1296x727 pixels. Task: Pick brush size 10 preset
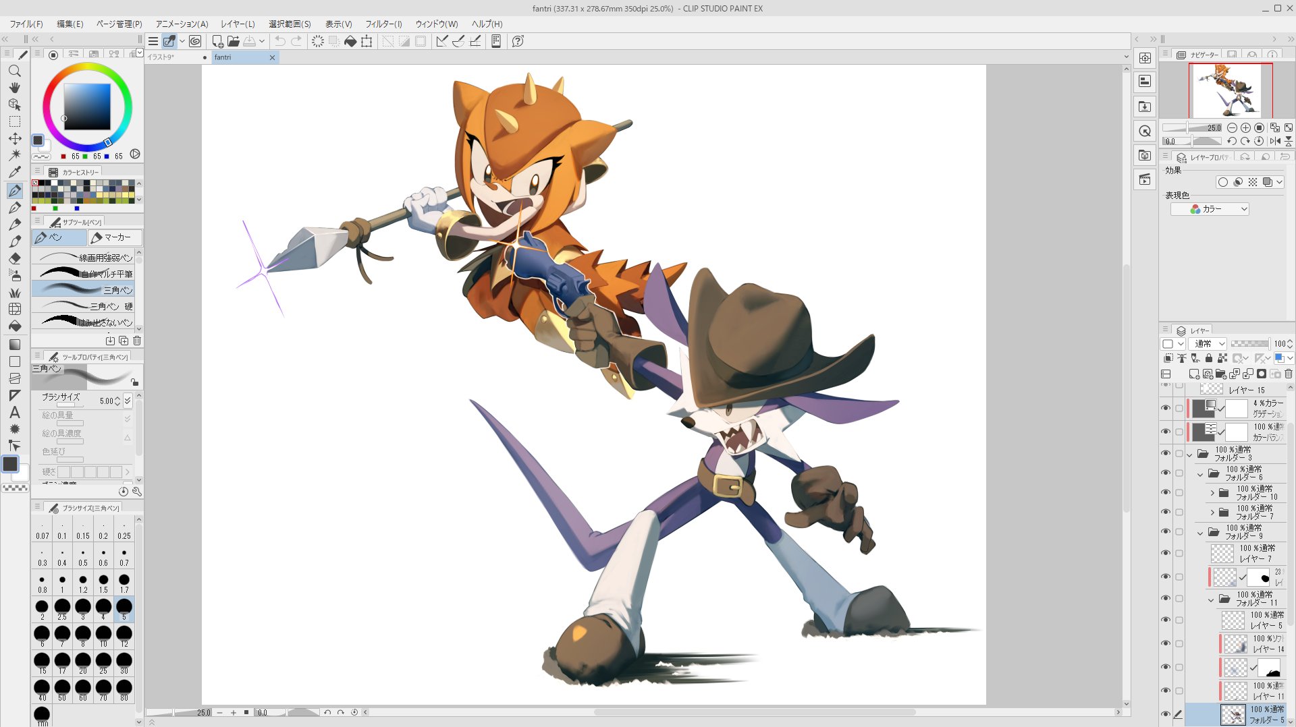(x=103, y=635)
